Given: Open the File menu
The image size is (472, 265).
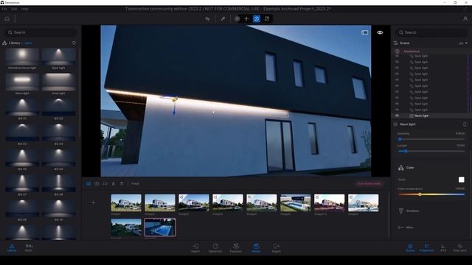Looking at the screenshot, I should [4, 9].
